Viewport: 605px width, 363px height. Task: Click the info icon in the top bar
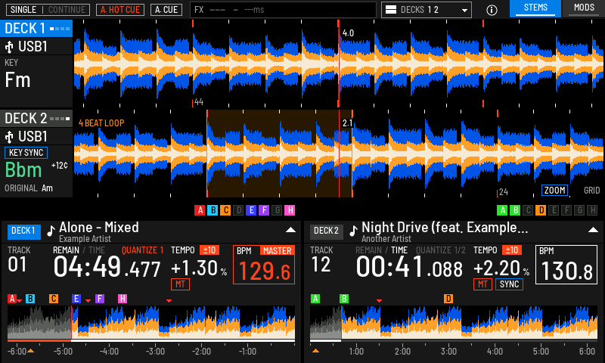pyautogui.click(x=492, y=10)
